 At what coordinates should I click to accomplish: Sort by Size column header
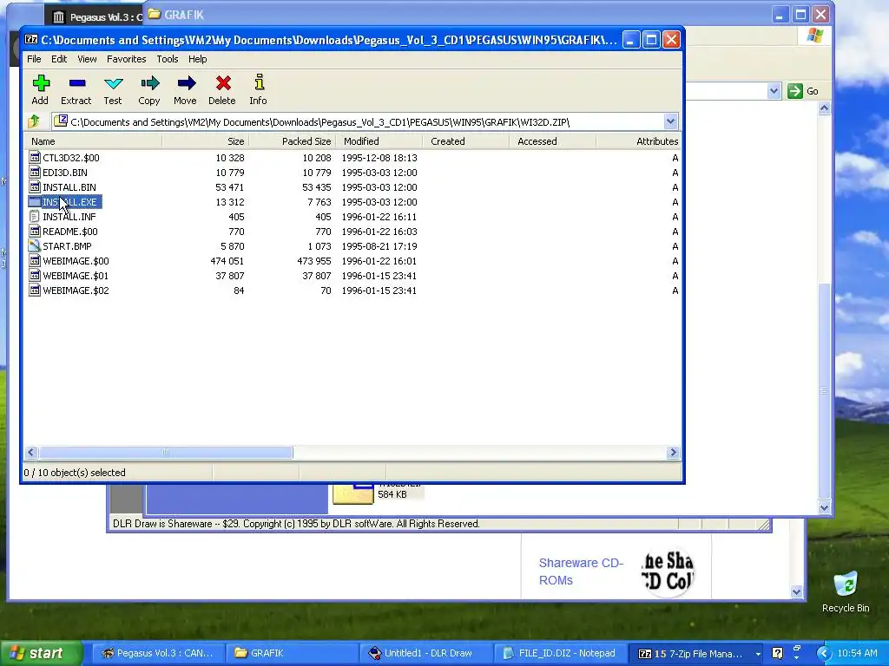click(205, 141)
